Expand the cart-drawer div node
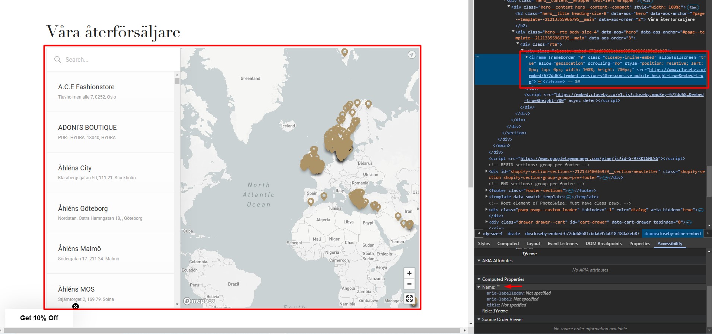712x334 pixels. (486, 222)
